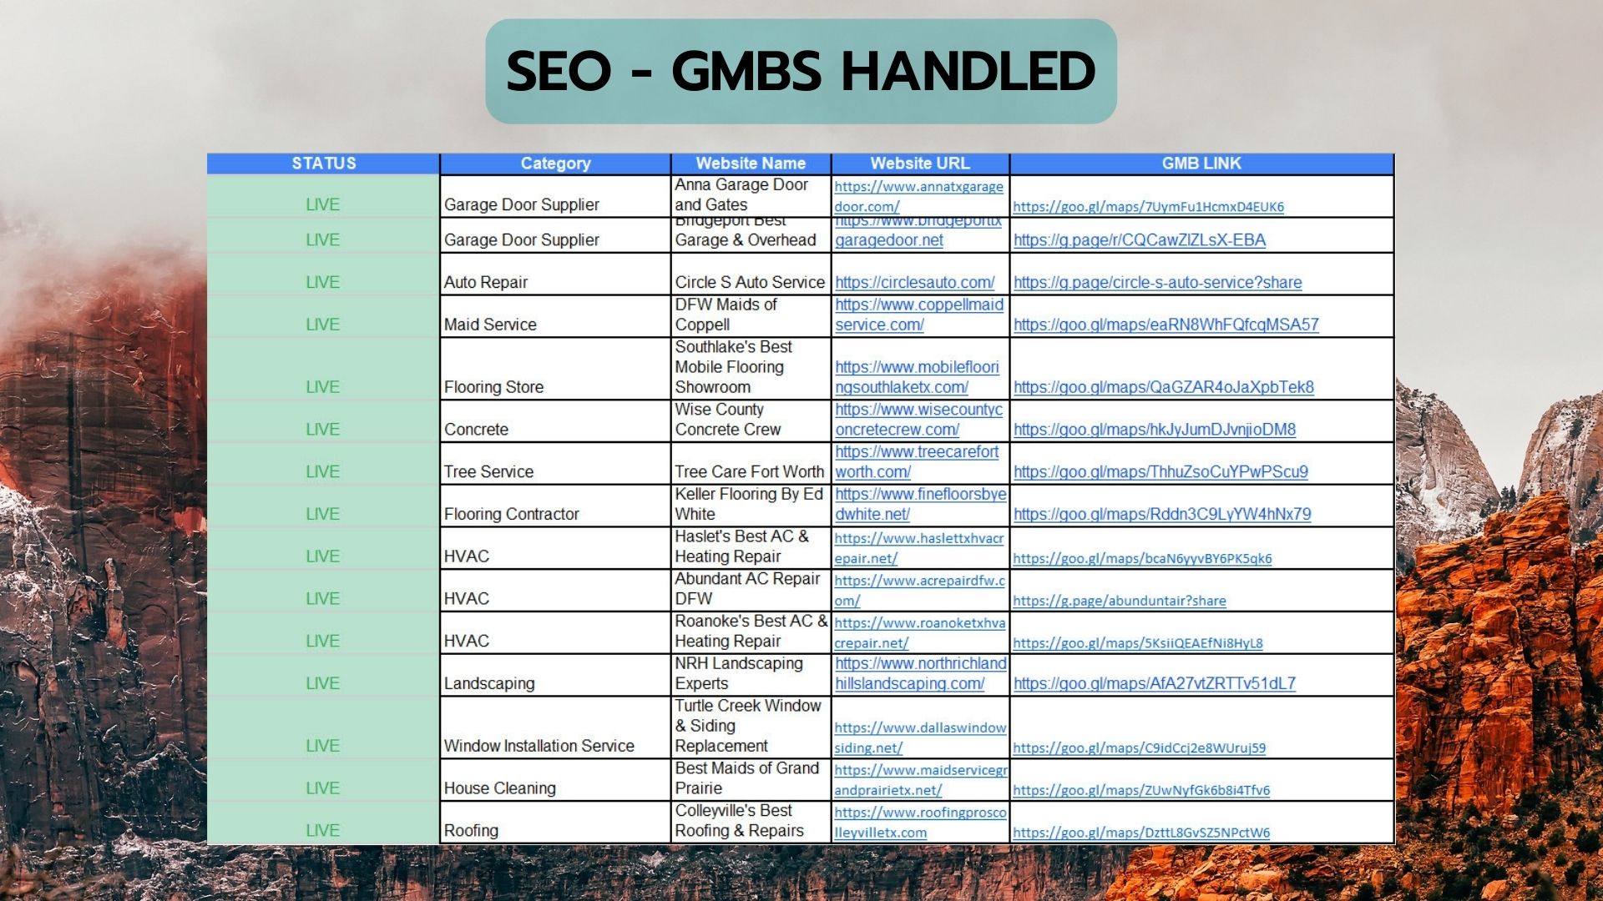Viewport: 1603px width, 901px height.
Task: Click the LIVE status in Roofing row
Action: click(322, 831)
